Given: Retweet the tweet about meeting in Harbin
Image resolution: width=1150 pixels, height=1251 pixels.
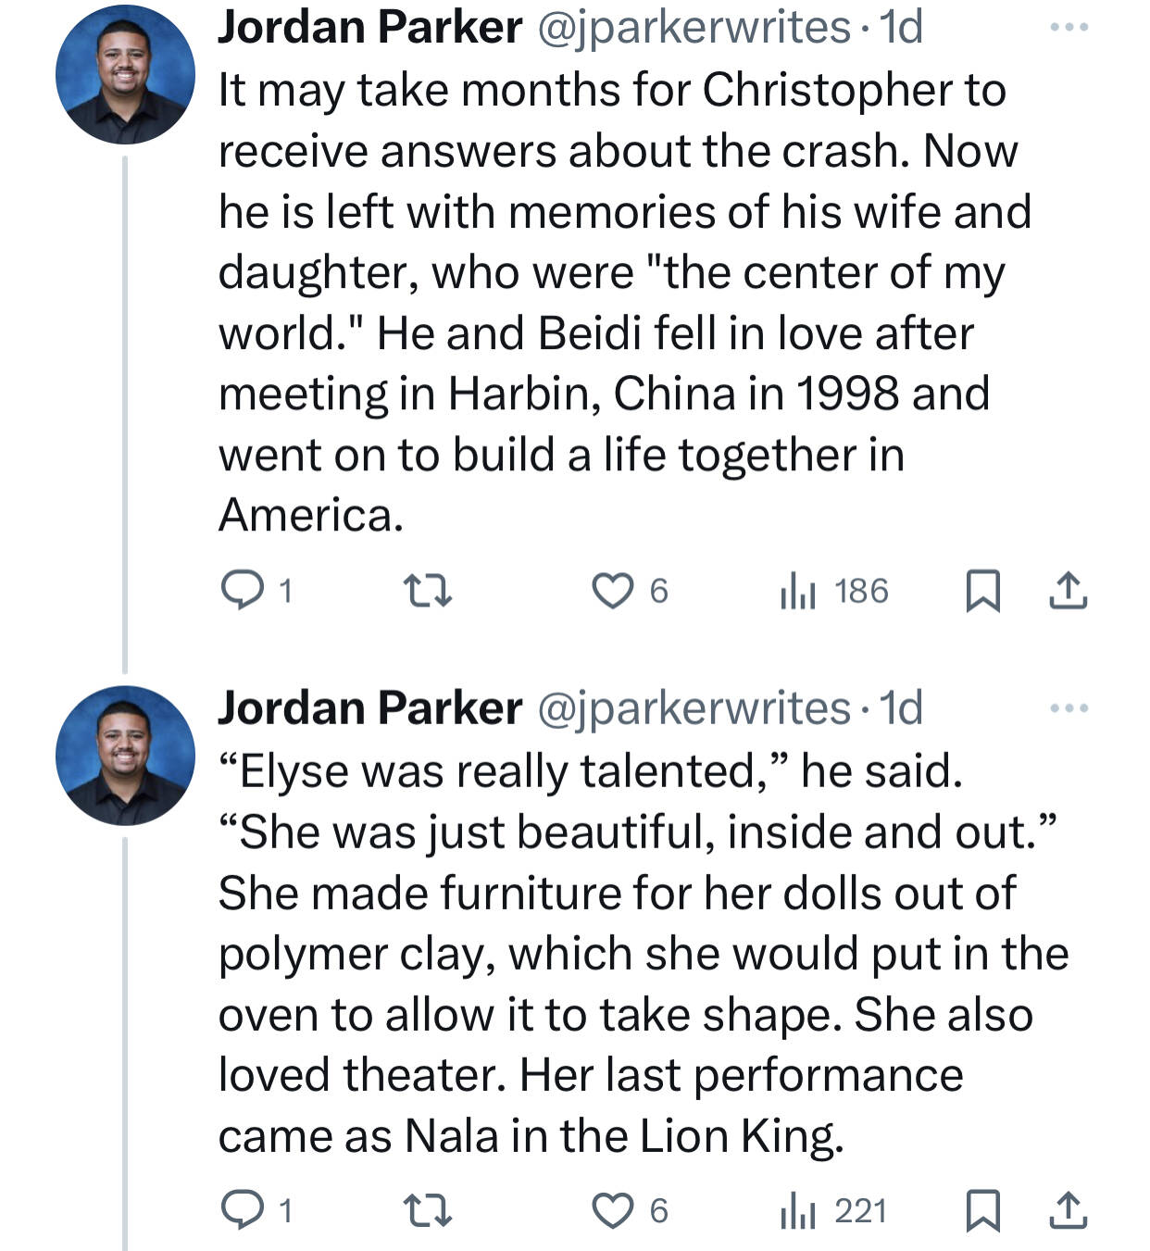Looking at the screenshot, I should coord(429,590).
